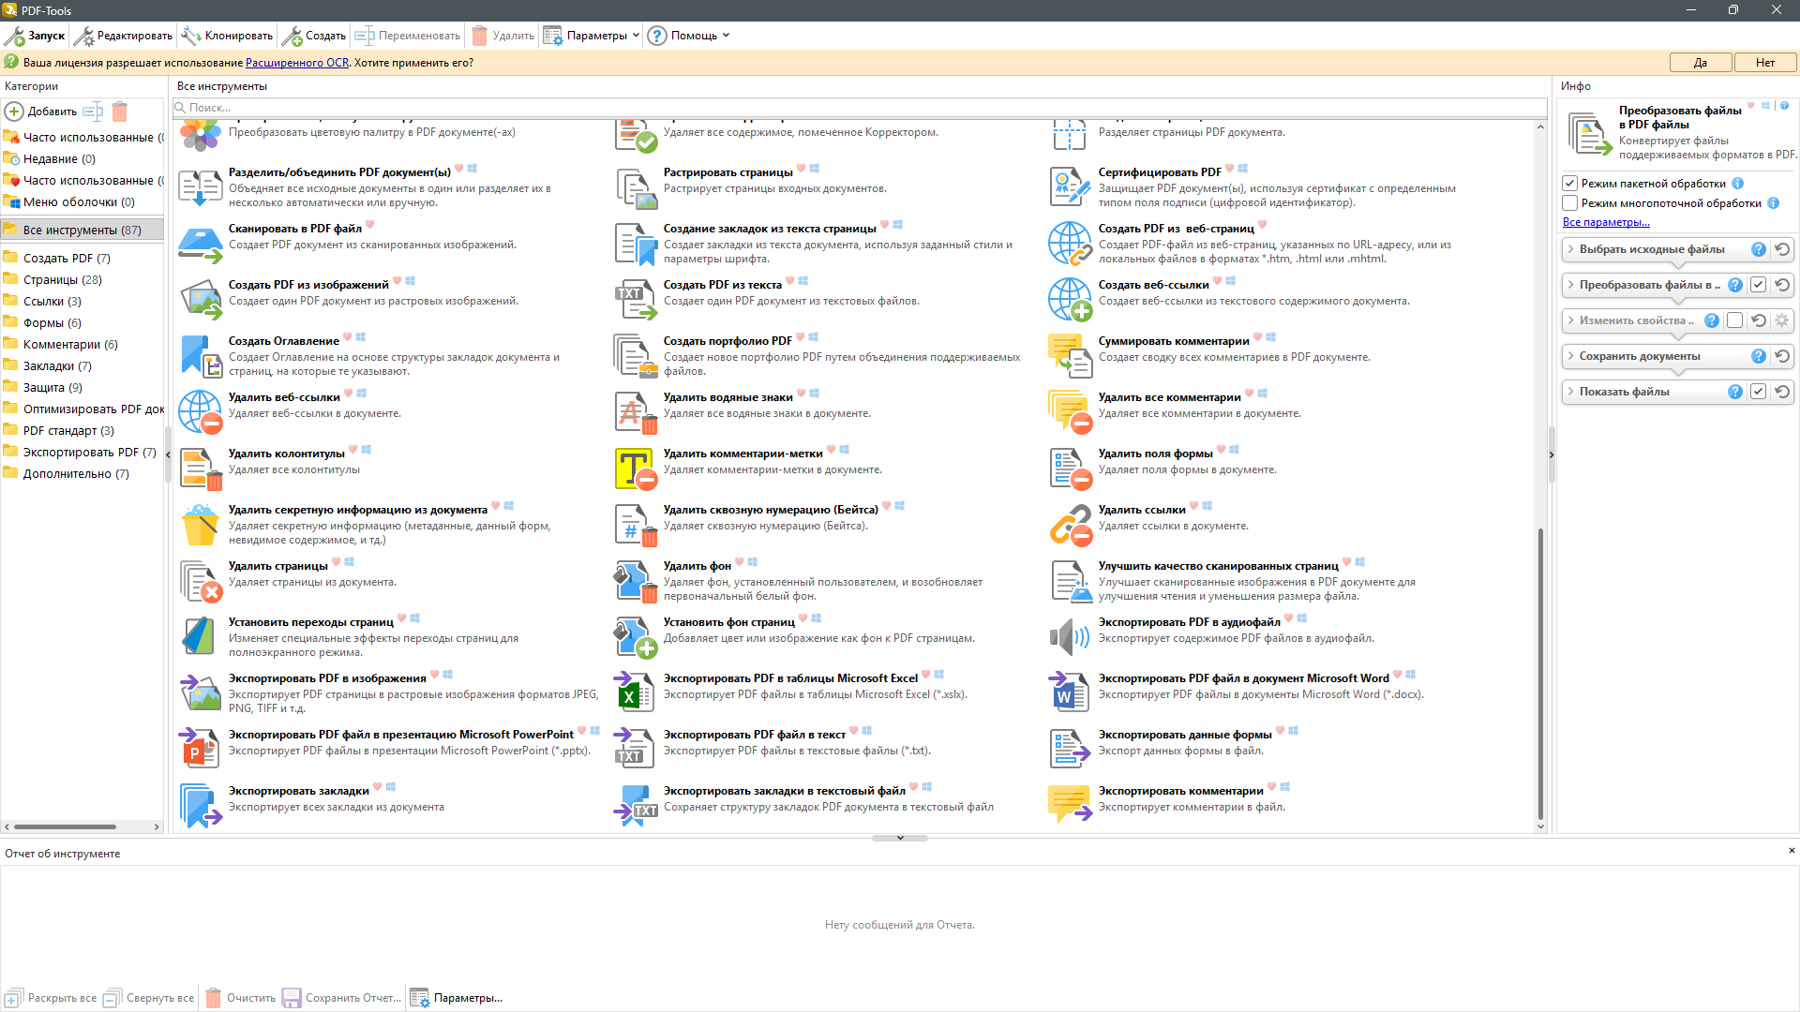Open Экспортировать PDF в Excel icon
This screenshot has width=1800, height=1012.
[636, 693]
